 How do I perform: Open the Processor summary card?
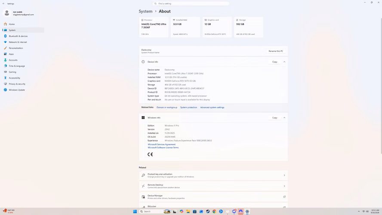pyautogui.click(x=154, y=27)
